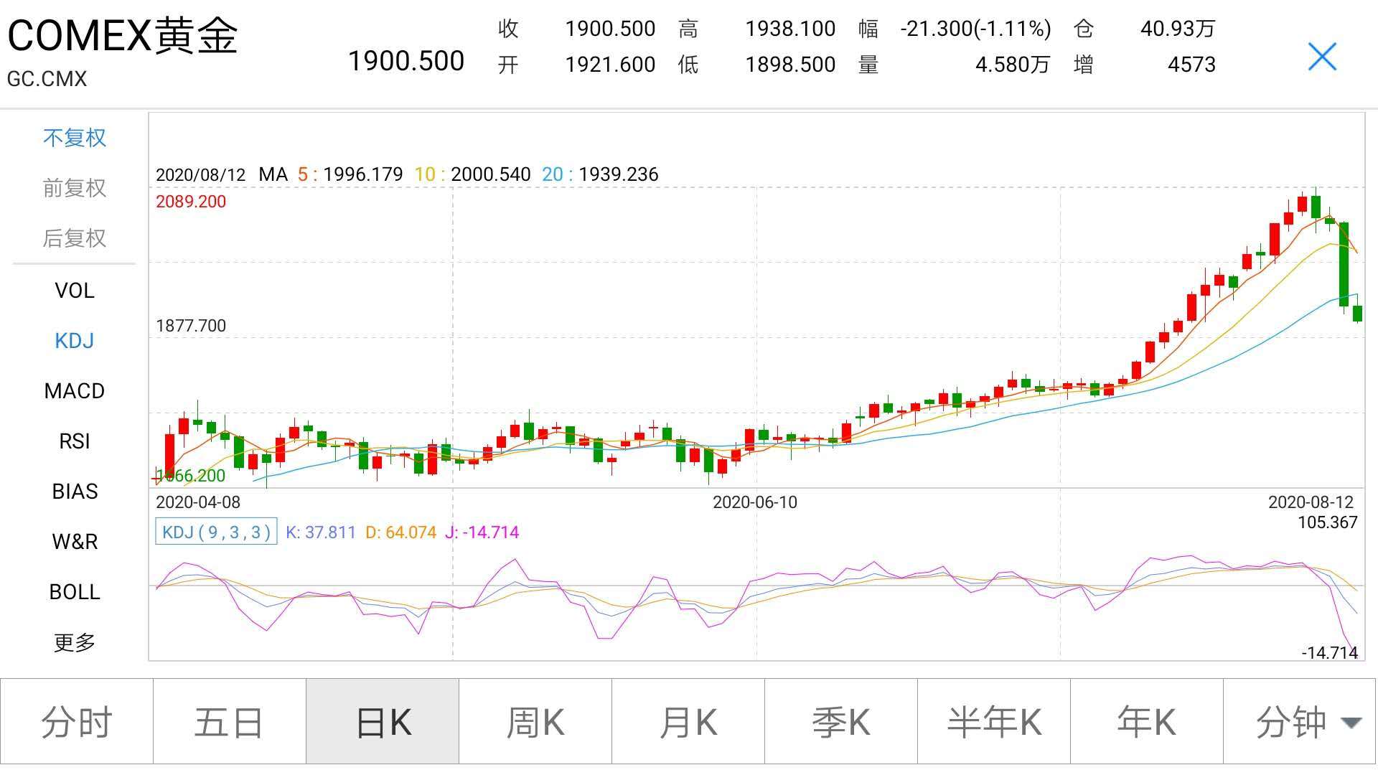Switch to 周K weekly chart tab
Screen dimensions: 1378x775
(x=535, y=722)
